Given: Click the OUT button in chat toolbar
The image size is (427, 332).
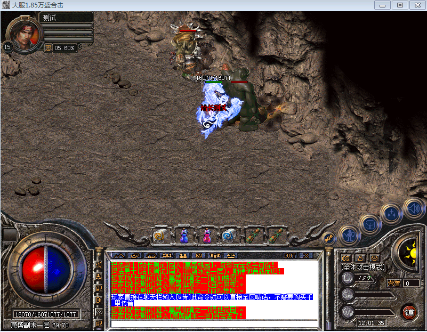Looking at the screenshot, I should 290,256.
